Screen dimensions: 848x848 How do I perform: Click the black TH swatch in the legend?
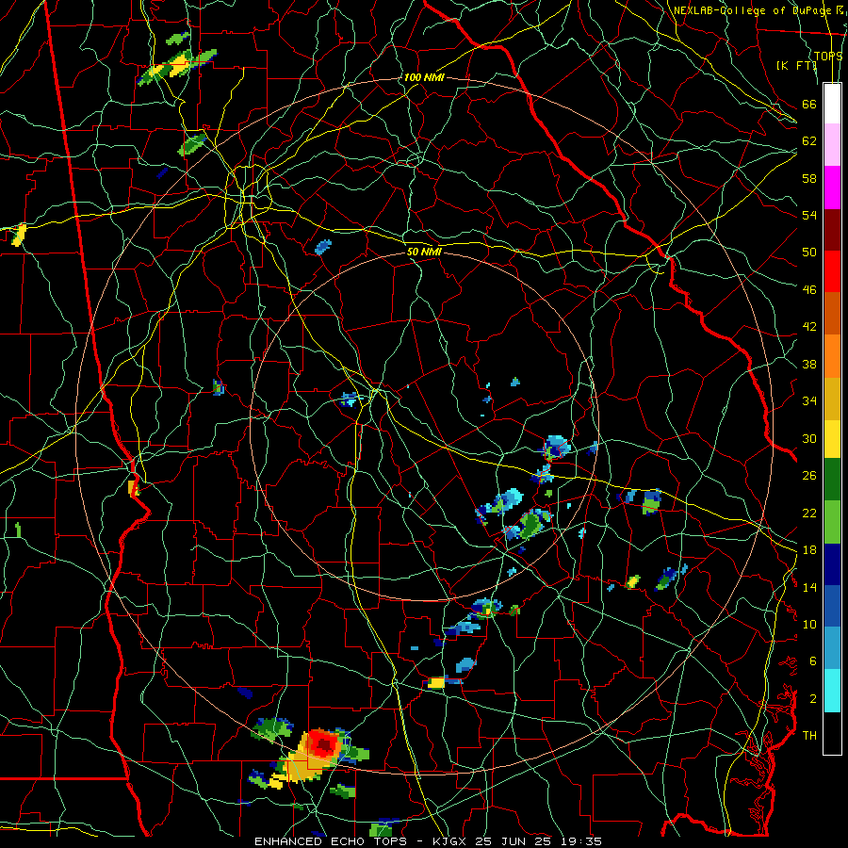(832, 733)
